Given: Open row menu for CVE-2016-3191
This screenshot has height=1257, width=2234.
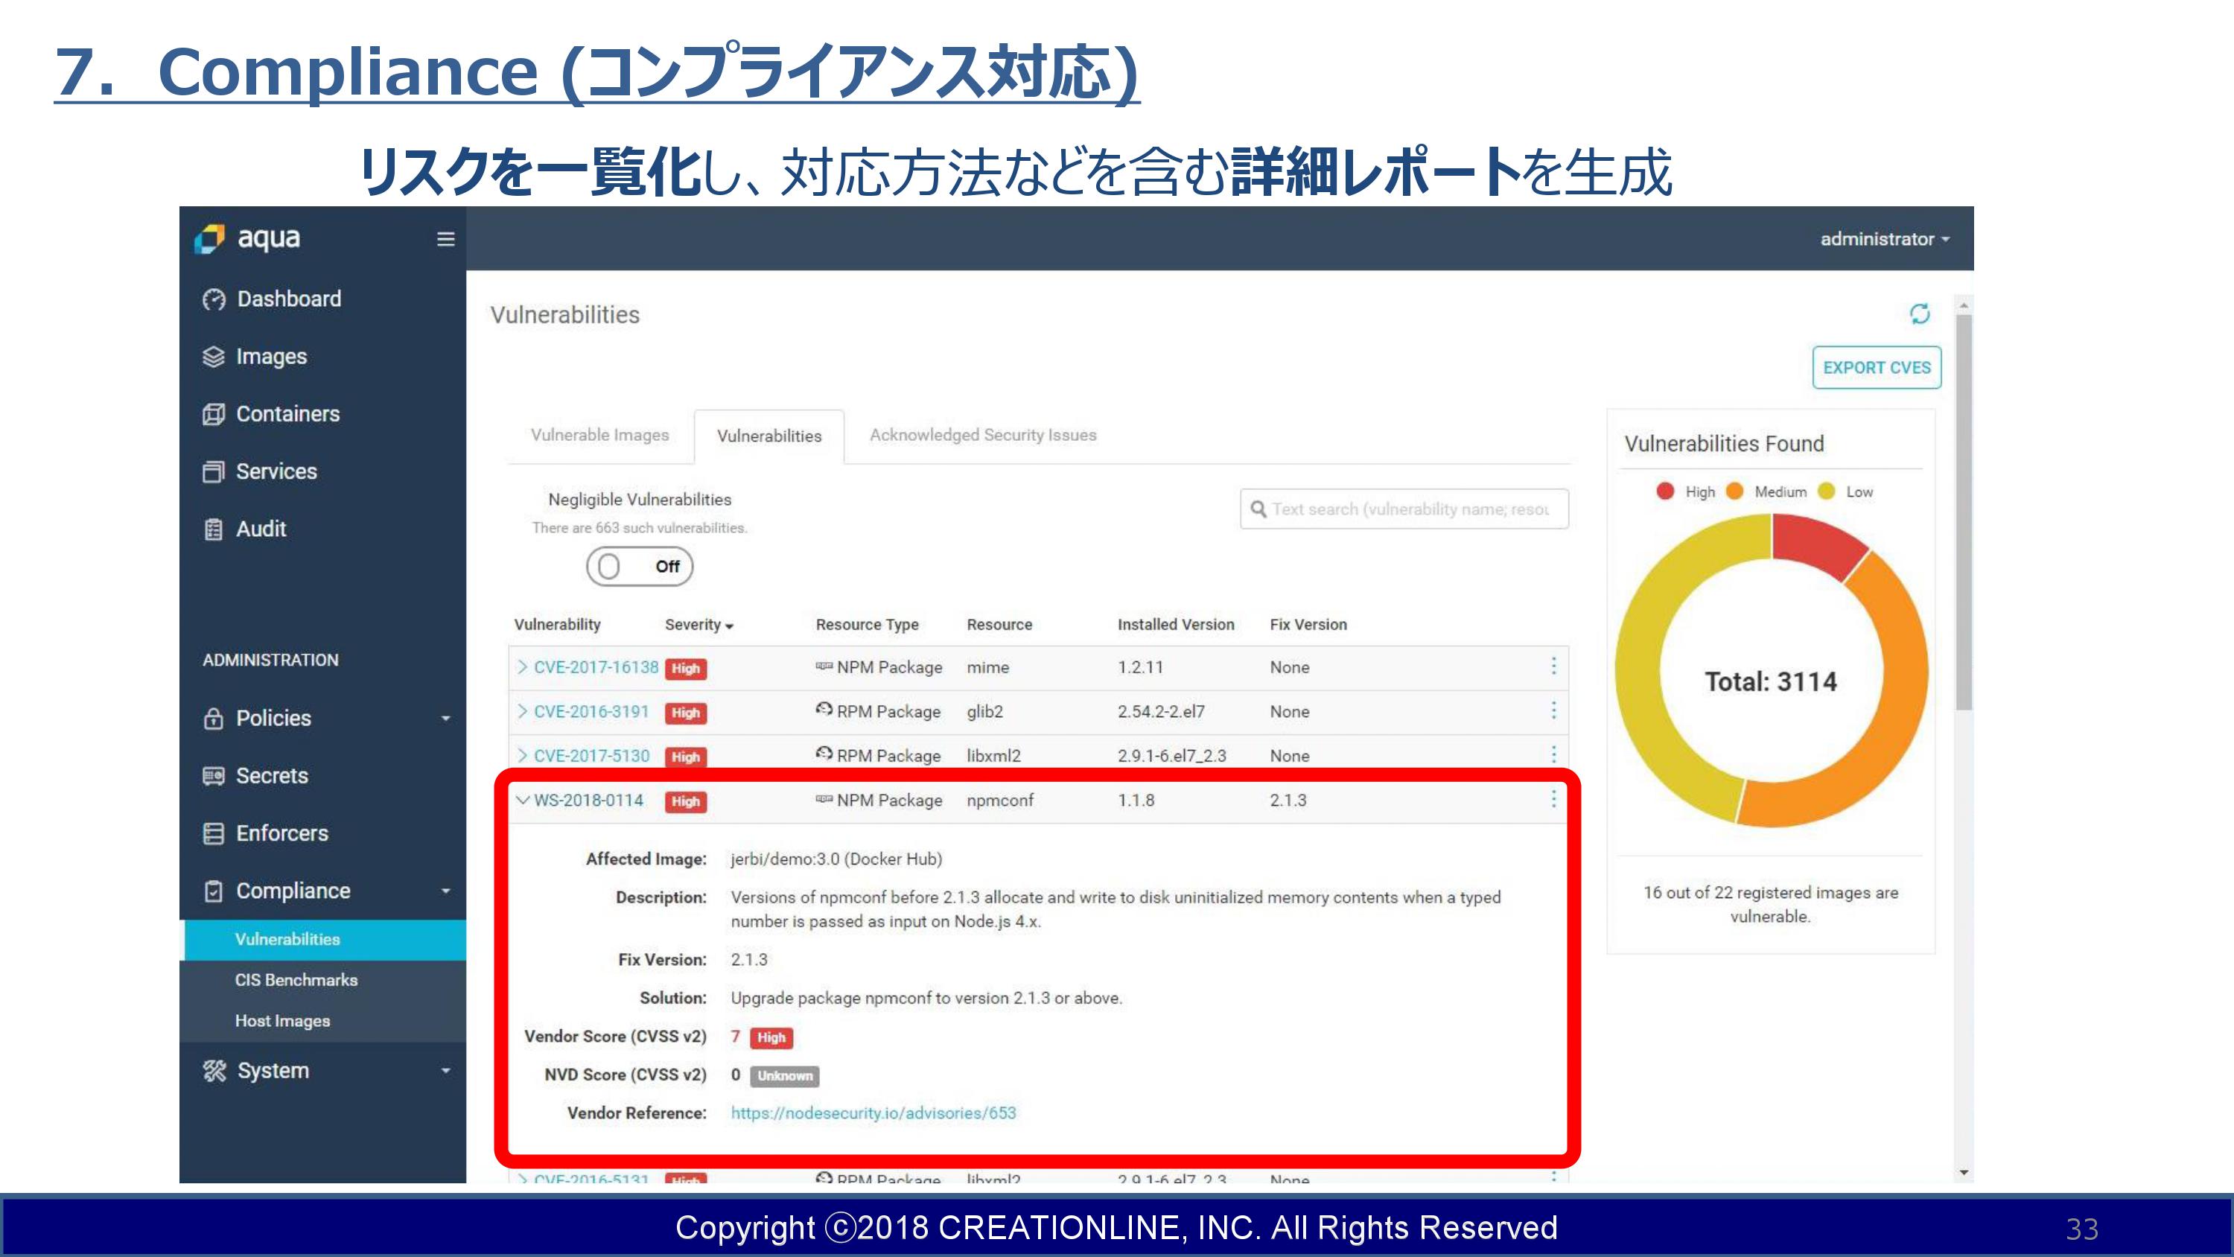Looking at the screenshot, I should (1553, 710).
